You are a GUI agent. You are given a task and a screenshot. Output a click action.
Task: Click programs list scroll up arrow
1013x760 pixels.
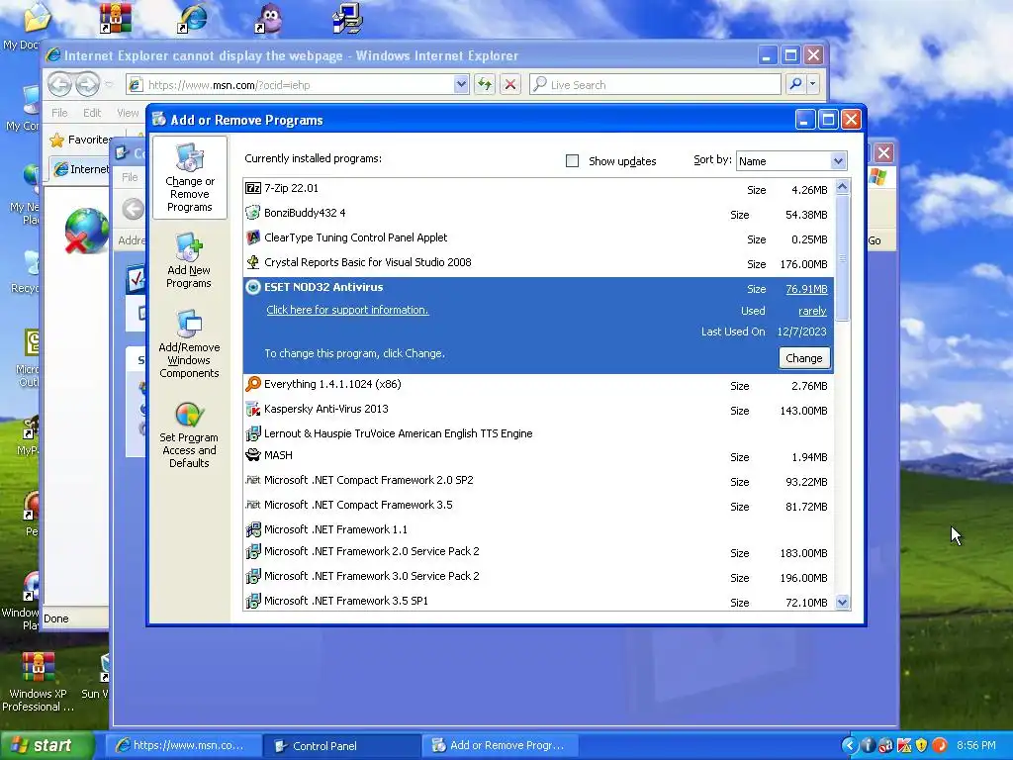842,187
